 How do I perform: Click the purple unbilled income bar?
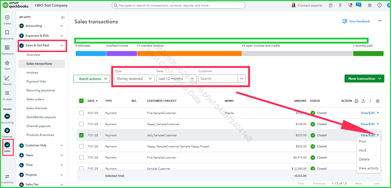pos(122,53)
